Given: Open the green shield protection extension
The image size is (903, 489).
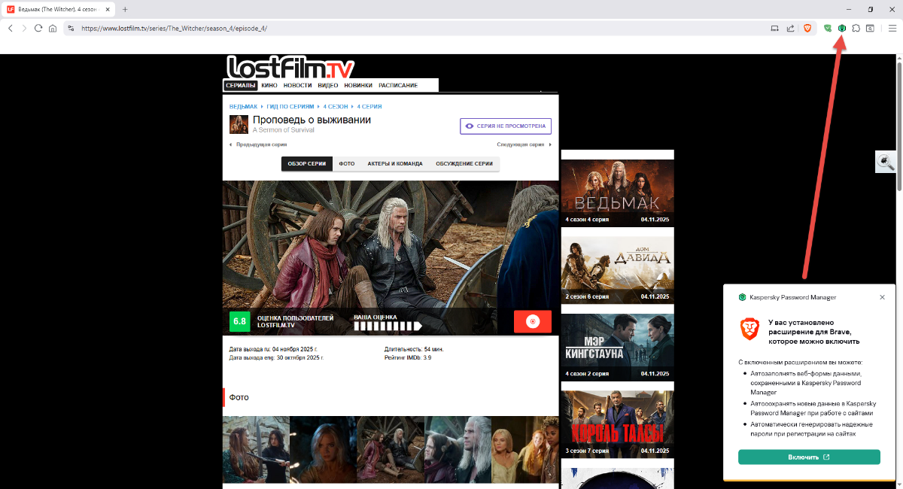Looking at the screenshot, I should click(x=828, y=28).
